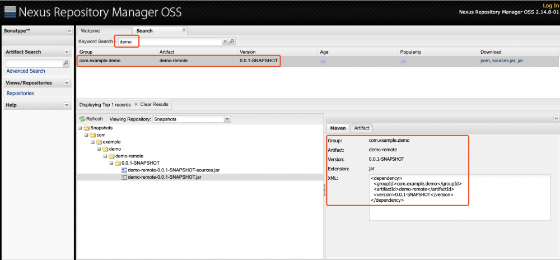Collapse the Views/Repositories section
The width and height of the screenshot is (560, 260).
pos(67,83)
